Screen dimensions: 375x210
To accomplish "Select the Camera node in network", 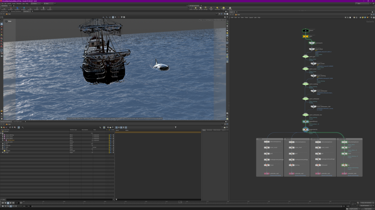I will tap(305, 30).
